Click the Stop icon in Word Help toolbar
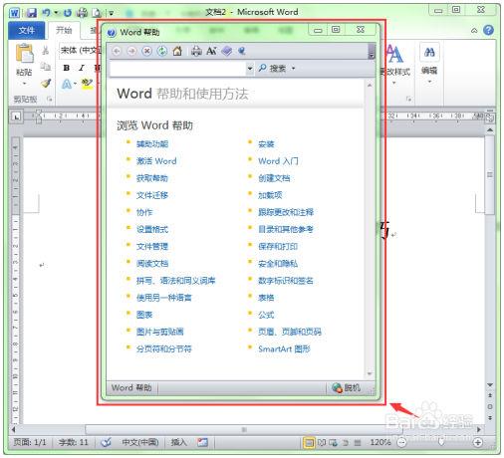 click(x=146, y=51)
